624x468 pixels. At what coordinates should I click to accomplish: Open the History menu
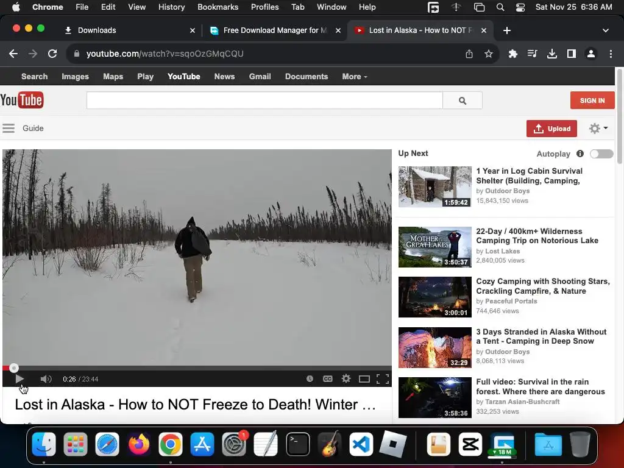[171, 7]
